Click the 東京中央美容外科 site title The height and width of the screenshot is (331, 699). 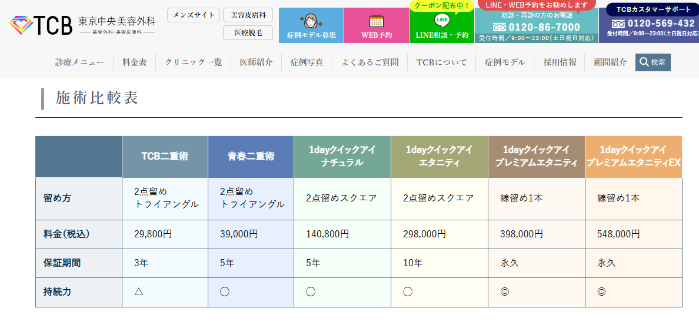coord(117,21)
